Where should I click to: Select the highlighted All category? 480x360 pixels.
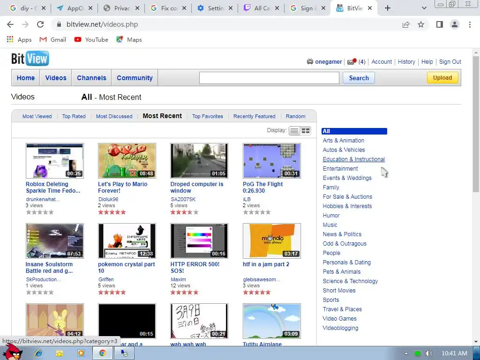pyautogui.click(x=354, y=131)
